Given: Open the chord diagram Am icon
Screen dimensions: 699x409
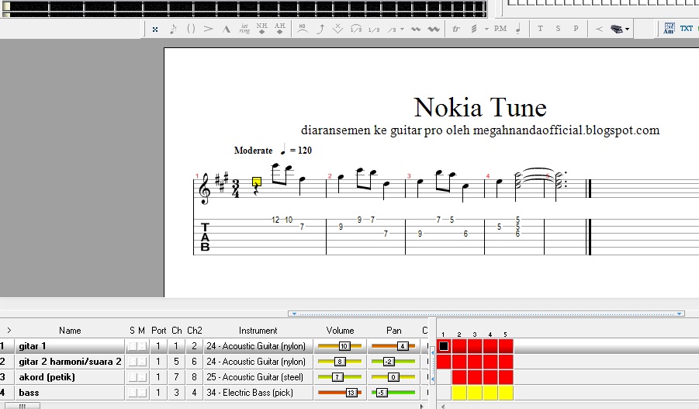Looking at the screenshot, I should pos(669,29).
